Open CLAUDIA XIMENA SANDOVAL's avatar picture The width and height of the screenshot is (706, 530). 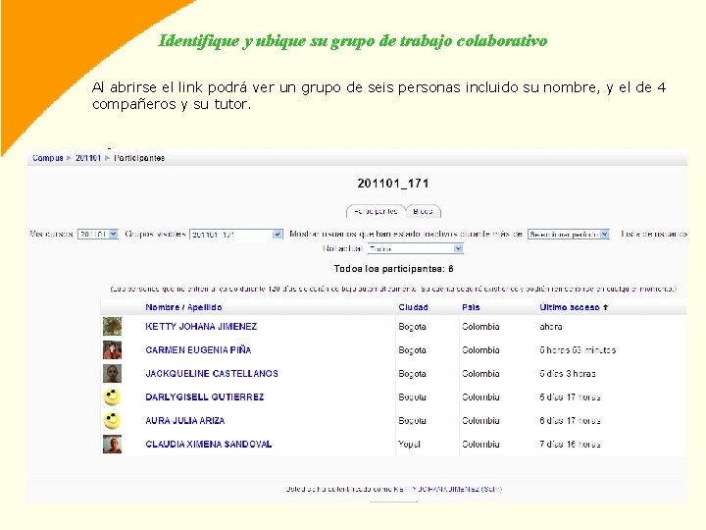point(112,444)
